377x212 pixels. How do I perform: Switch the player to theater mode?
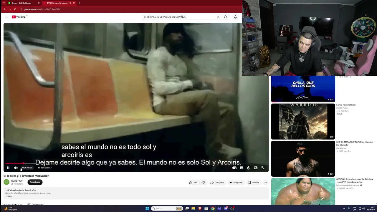pos(256,168)
